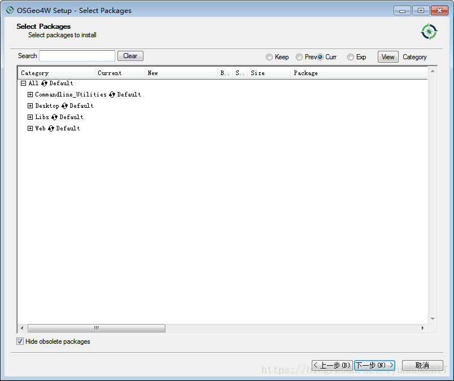
Task: Focus the Search input field
Action: 77,56
